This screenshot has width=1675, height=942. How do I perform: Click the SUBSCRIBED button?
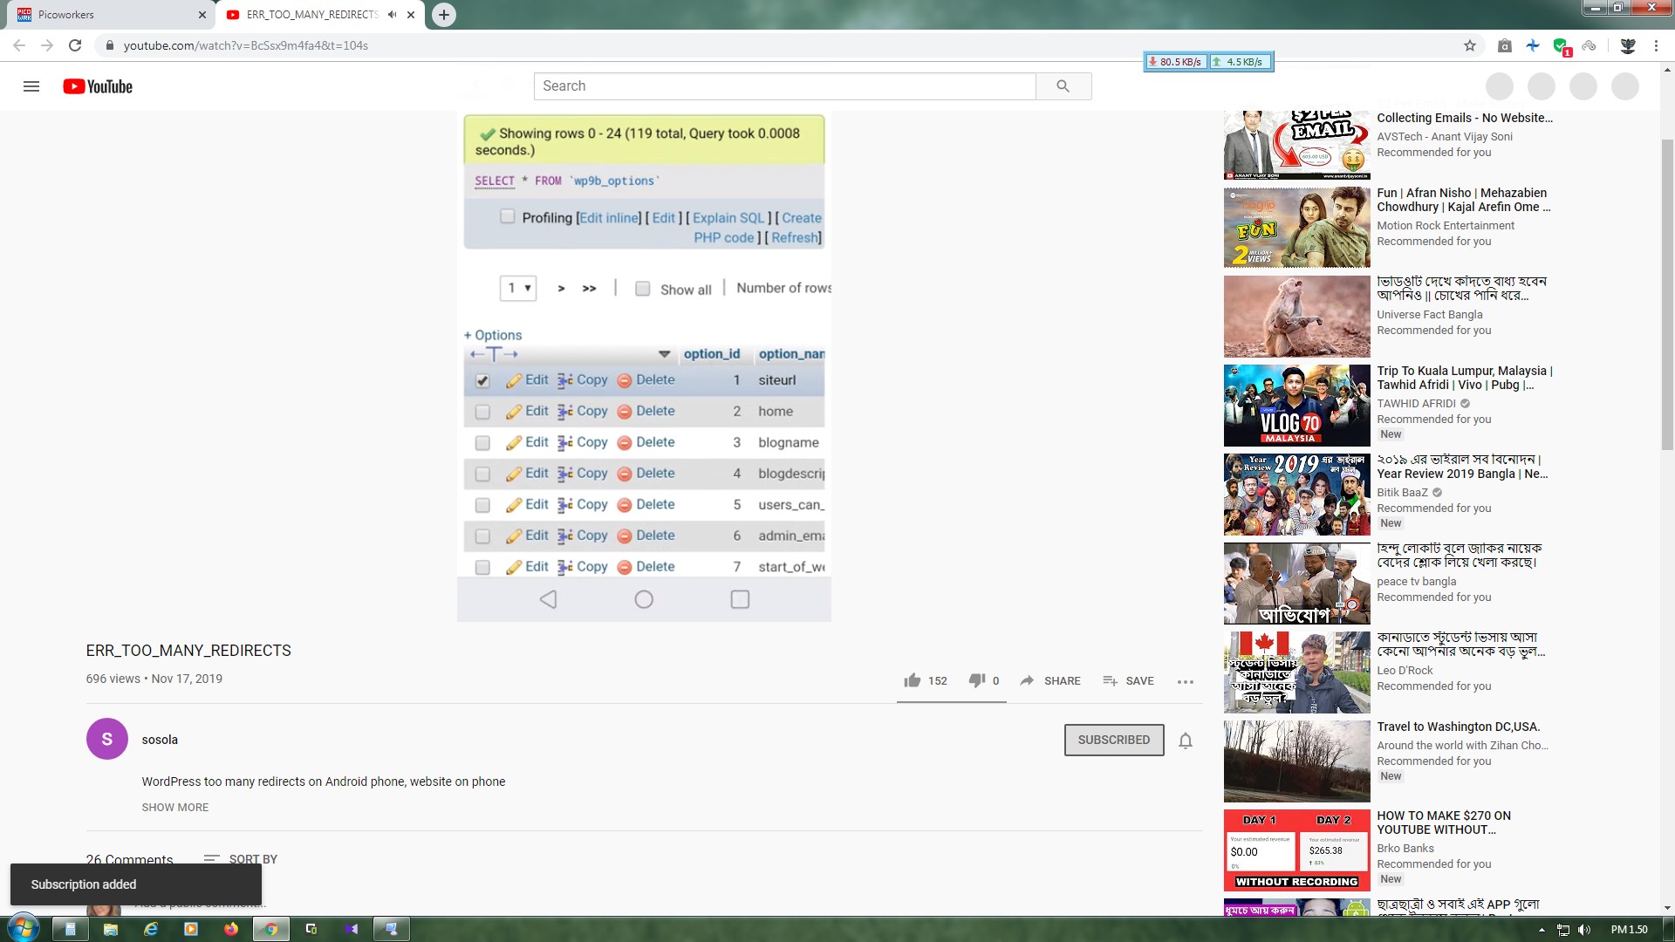coord(1113,740)
